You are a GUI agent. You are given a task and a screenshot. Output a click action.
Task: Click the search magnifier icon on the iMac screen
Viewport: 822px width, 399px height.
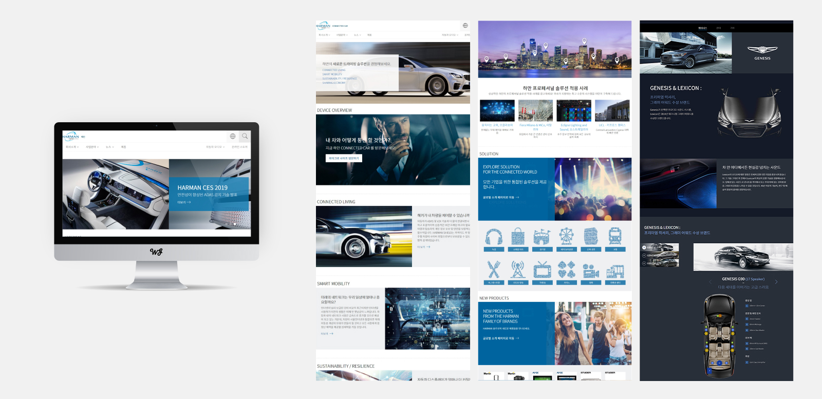(245, 136)
